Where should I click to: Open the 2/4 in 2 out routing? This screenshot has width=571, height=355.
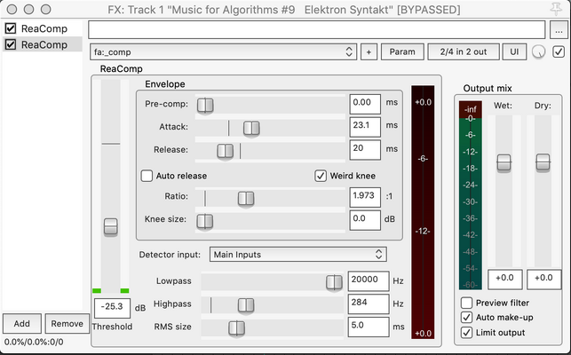click(464, 52)
